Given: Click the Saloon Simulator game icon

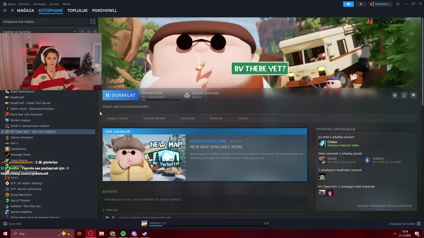Looking at the screenshot, I should click(x=7, y=137).
